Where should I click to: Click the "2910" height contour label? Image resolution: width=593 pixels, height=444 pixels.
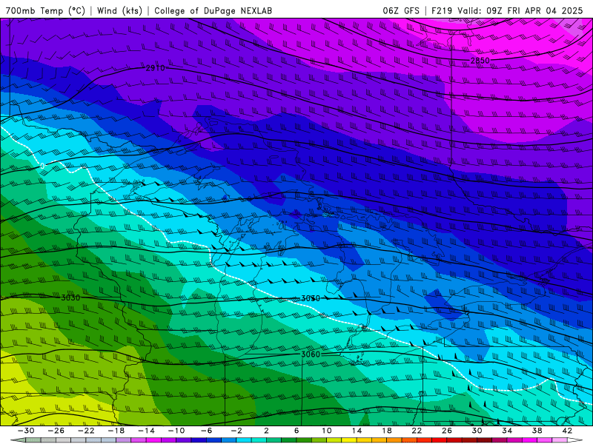point(156,68)
